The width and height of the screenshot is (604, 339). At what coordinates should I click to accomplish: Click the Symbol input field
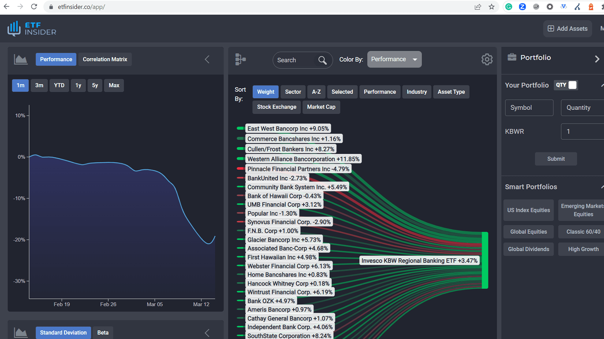tap(529, 108)
